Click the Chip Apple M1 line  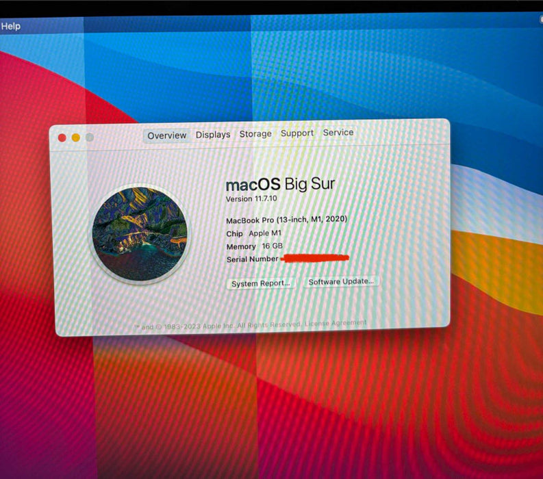254,233
